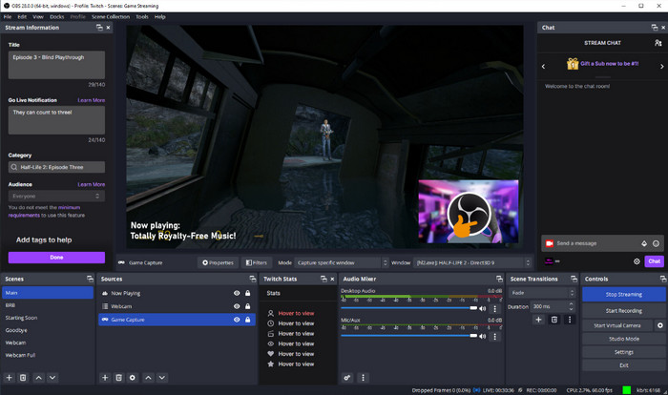Click the Stop Streaming button
The width and height of the screenshot is (668, 395).
[x=623, y=295]
